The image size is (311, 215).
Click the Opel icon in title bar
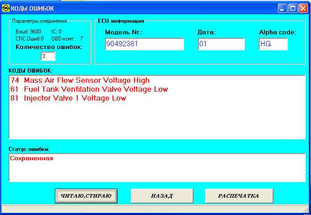point(5,8)
